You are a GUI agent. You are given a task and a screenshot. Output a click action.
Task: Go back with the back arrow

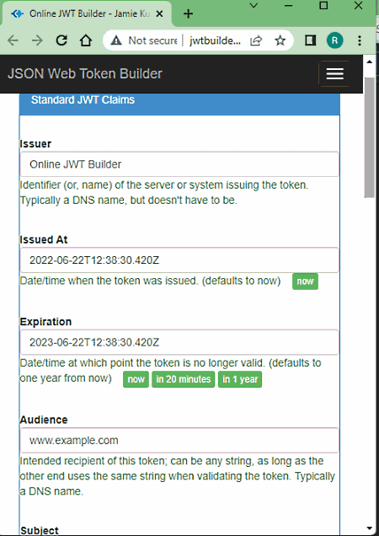[x=13, y=40]
